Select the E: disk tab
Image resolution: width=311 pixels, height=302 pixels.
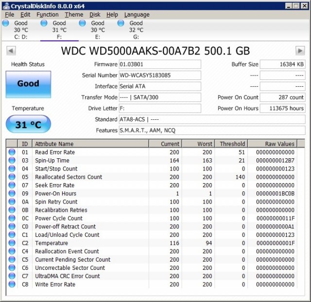(x=98, y=30)
